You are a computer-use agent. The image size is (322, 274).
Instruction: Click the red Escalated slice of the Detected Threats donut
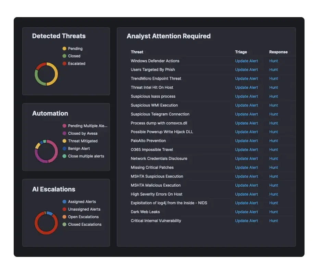pyautogui.click(x=40, y=66)
